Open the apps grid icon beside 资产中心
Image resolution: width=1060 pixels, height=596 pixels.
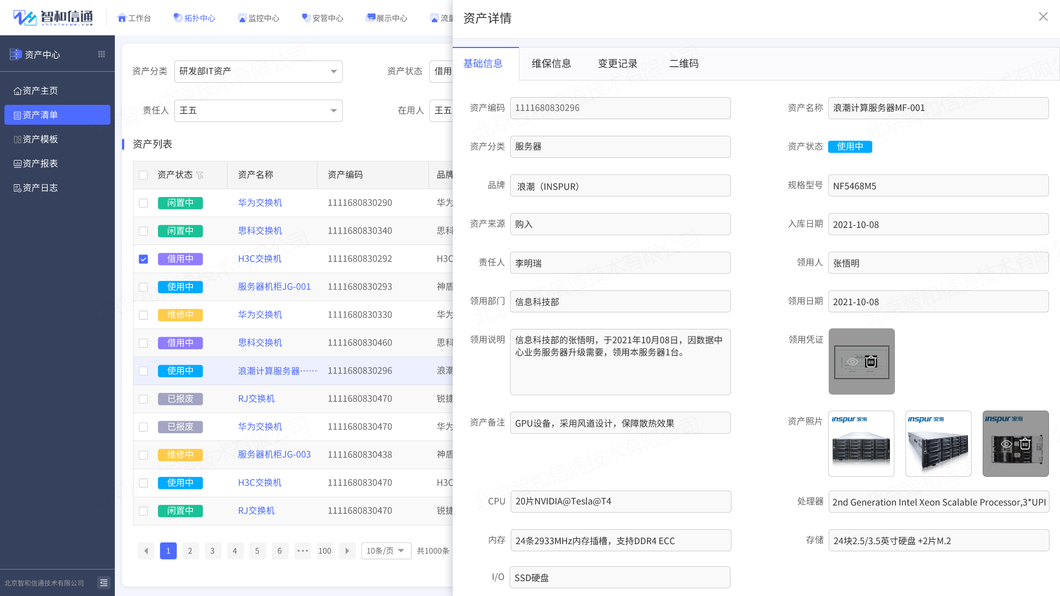(101, 54)
